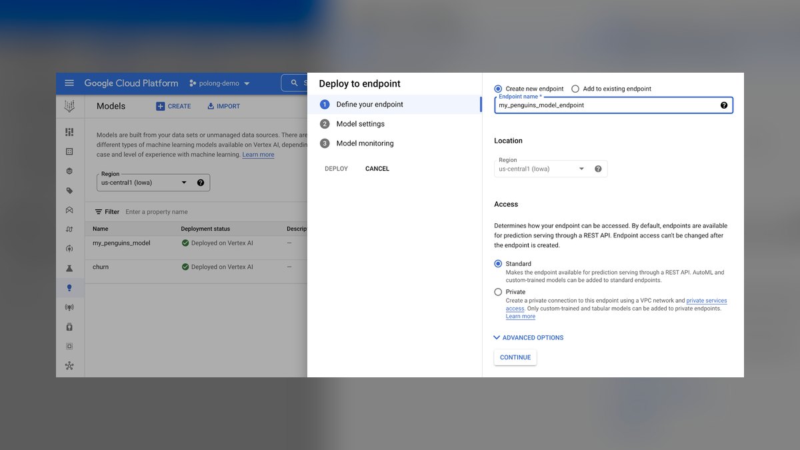Select Create new endpoint radio button

coord(498,89)
